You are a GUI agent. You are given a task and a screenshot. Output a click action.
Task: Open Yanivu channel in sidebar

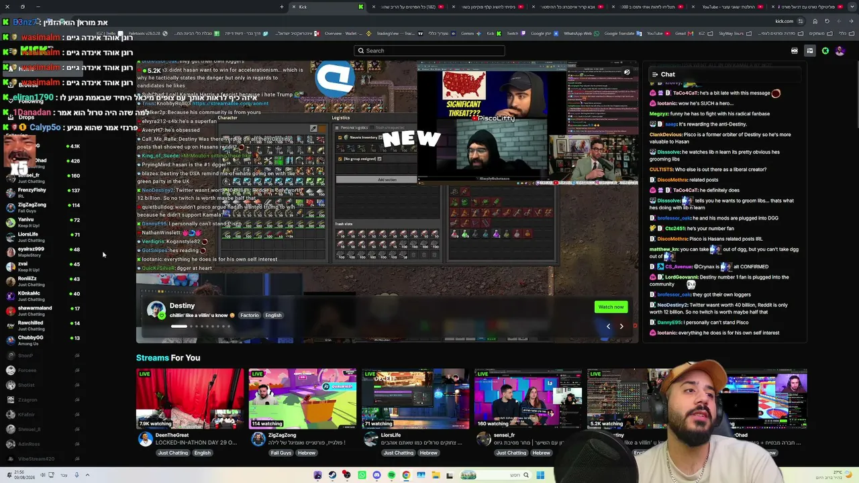tap(42, 222)
